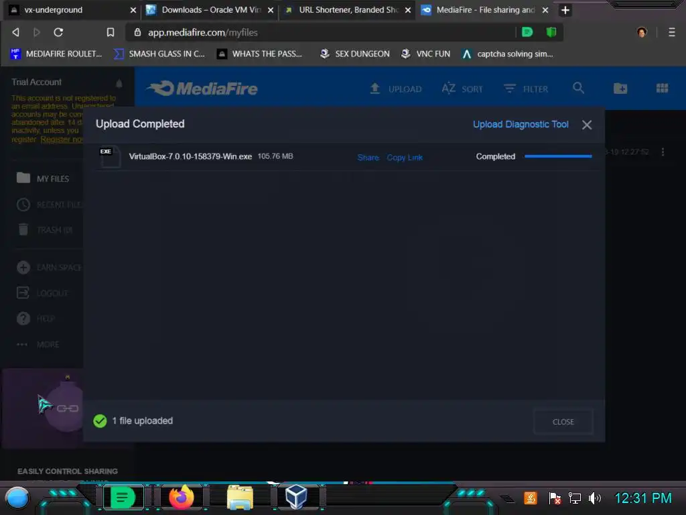Open the file row three-dot options menu

(x=663, y=152)
